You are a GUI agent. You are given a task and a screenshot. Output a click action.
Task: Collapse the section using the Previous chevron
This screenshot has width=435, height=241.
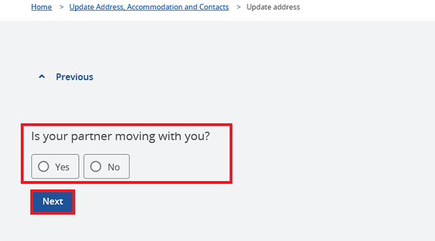click(41, 77)
